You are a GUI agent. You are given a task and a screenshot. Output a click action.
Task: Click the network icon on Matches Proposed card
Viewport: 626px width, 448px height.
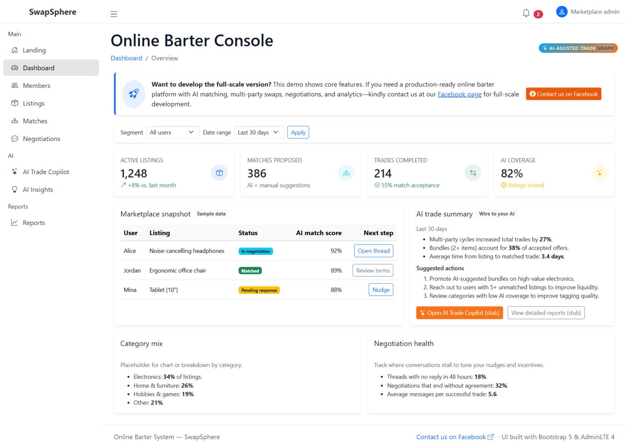point(346,172)
